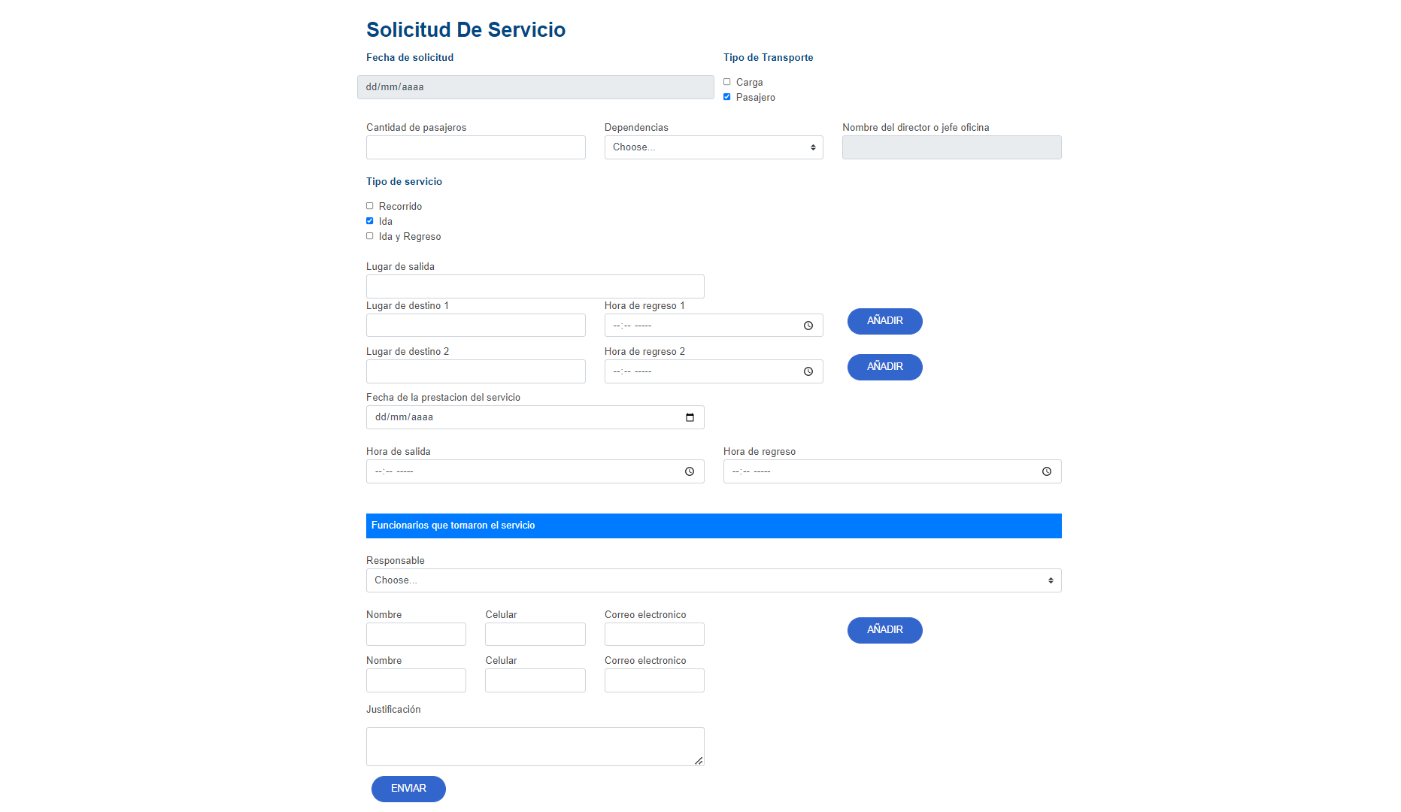Click clock icon in Hora de salida

click(x=690, y=471)
